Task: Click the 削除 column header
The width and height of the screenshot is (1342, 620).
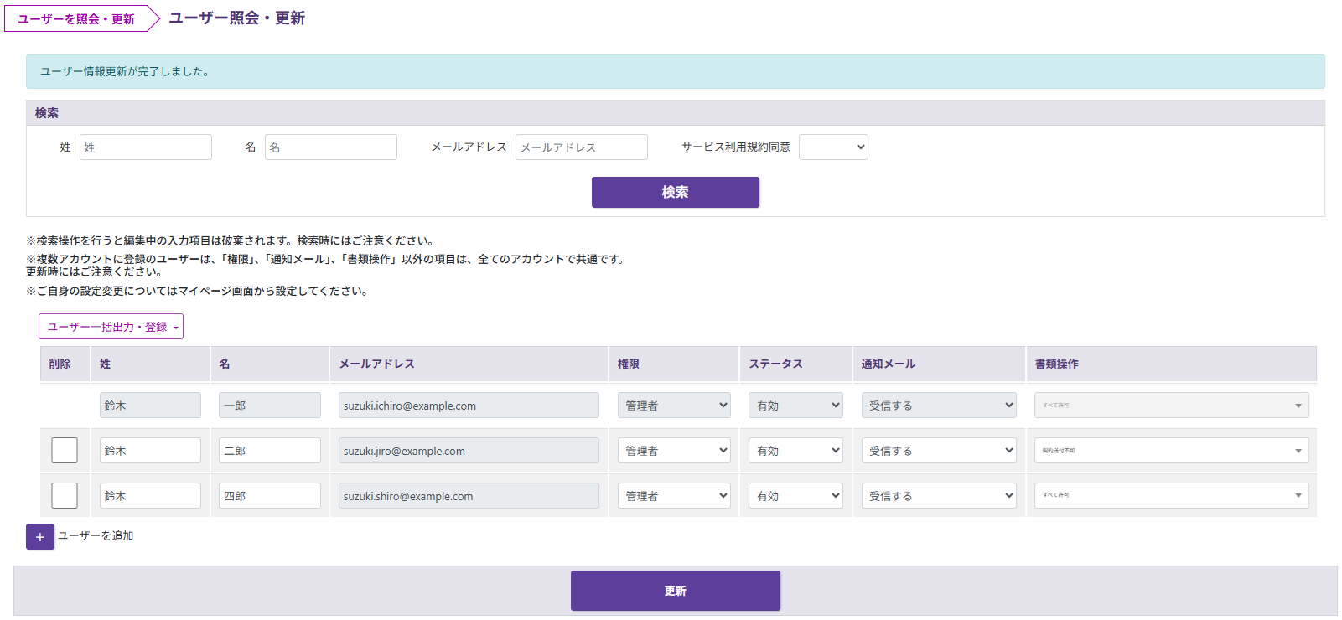Action: tap(65, 364)
